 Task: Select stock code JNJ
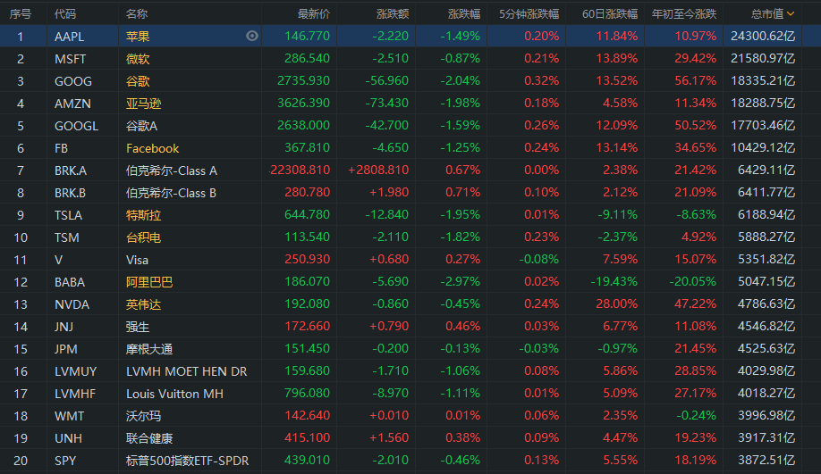(63, 327)
